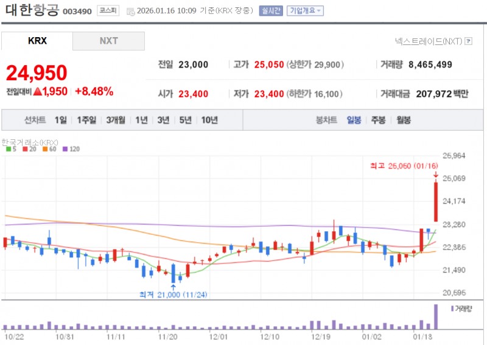The height and width of the screenshot is (345, 487).
Task: Click the red up-triangle change indicator
Action: 37,91
